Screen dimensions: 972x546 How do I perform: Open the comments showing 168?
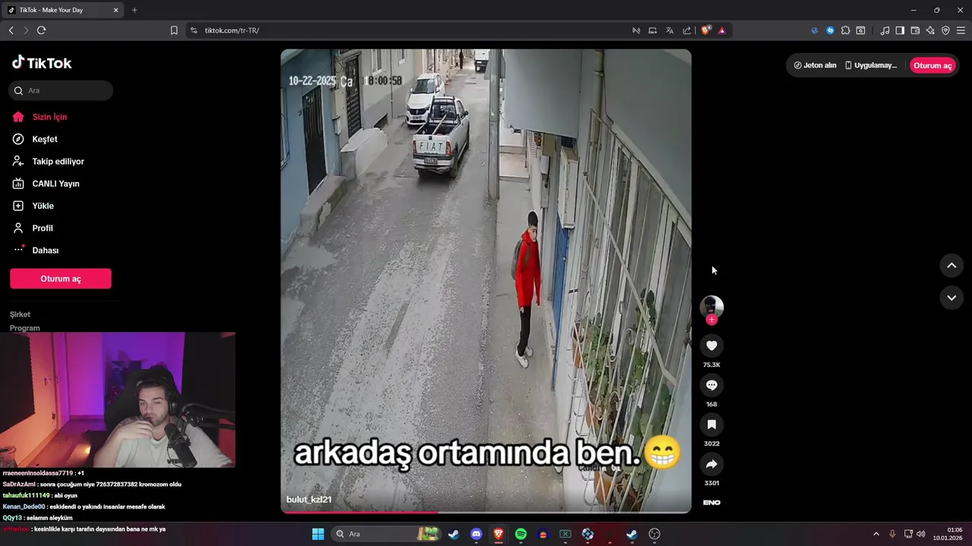712,385
